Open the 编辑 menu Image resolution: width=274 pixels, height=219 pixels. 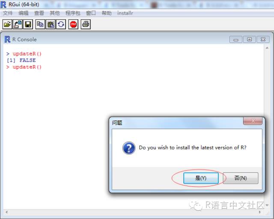pos(24,13)
